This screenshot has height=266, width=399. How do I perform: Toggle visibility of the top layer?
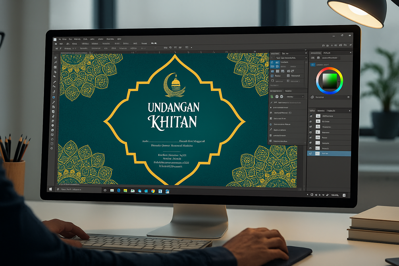(311, 116)
